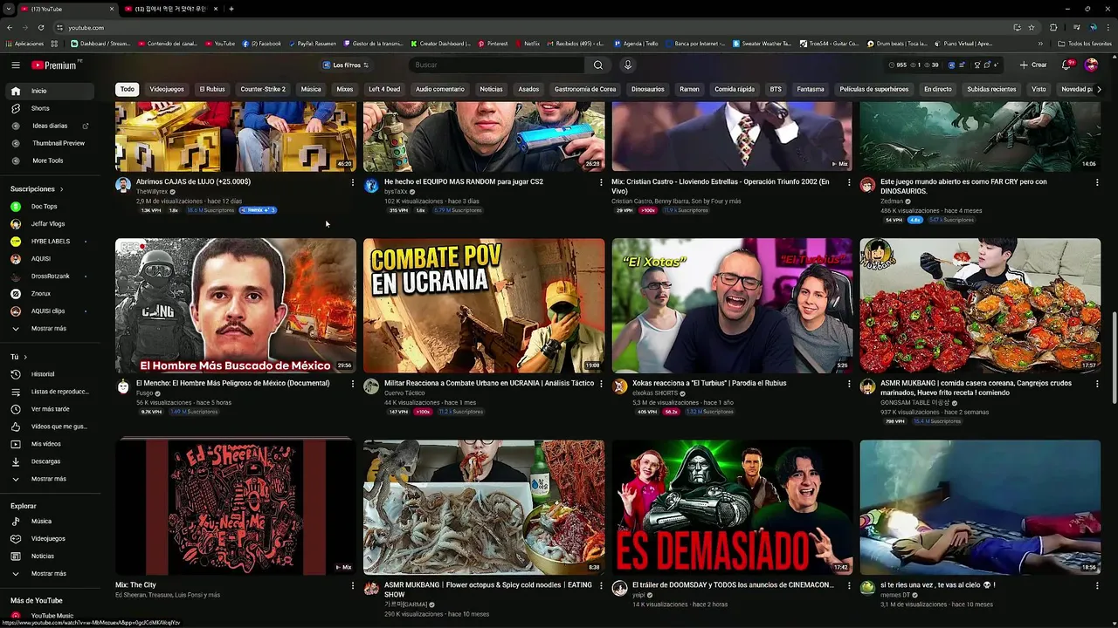Go to Inicio in the sidebar
This screenshot has width=1118, height=628.
click(50, 91)
